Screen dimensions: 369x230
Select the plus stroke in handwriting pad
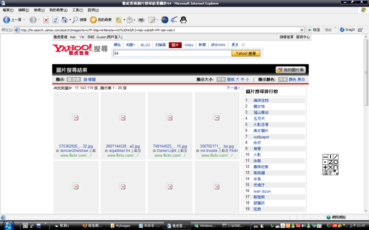325,167
